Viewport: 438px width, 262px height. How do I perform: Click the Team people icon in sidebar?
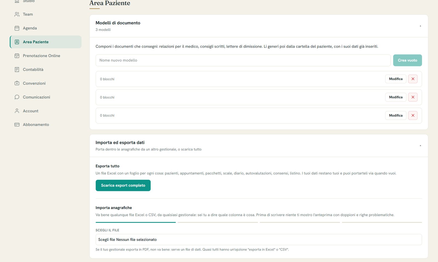[17, 14]
